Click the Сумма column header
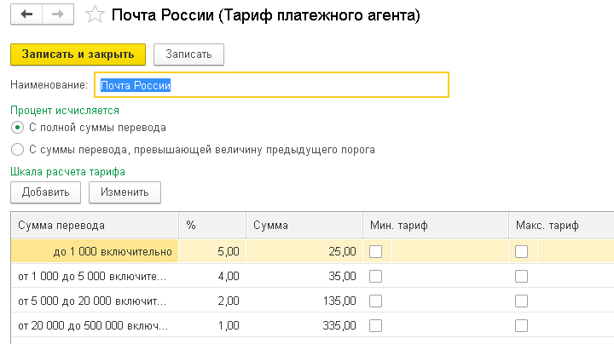This screenshot has height=344, width=614. [x=304, y=225]
